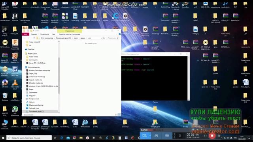Screen dimensions: 253x142
Task: Click the Windows Start button
Action: pyautogui.click(x=3, y=138)
